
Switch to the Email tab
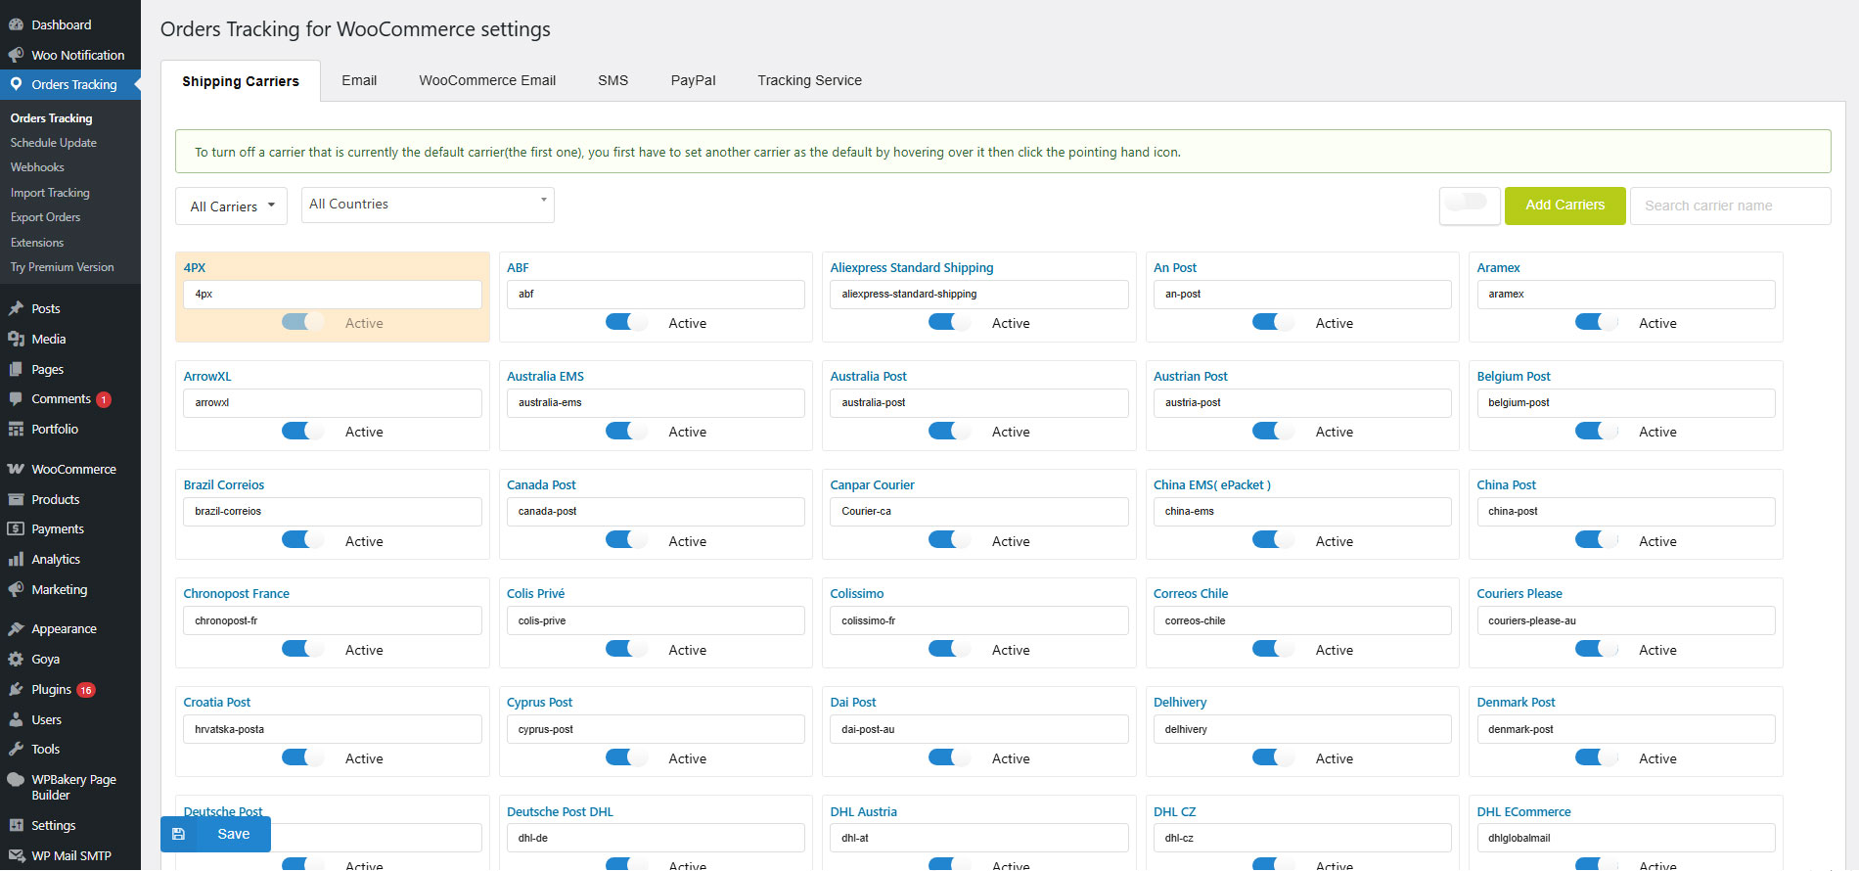pos(359,80)
